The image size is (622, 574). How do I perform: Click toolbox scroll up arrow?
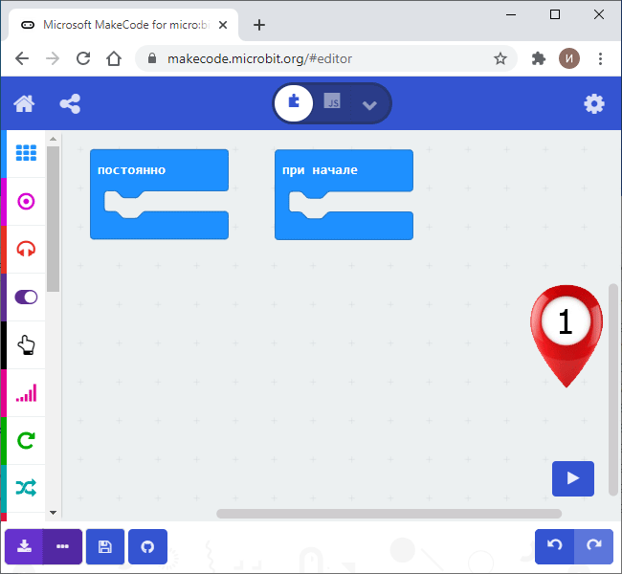(x=54, y=139)
